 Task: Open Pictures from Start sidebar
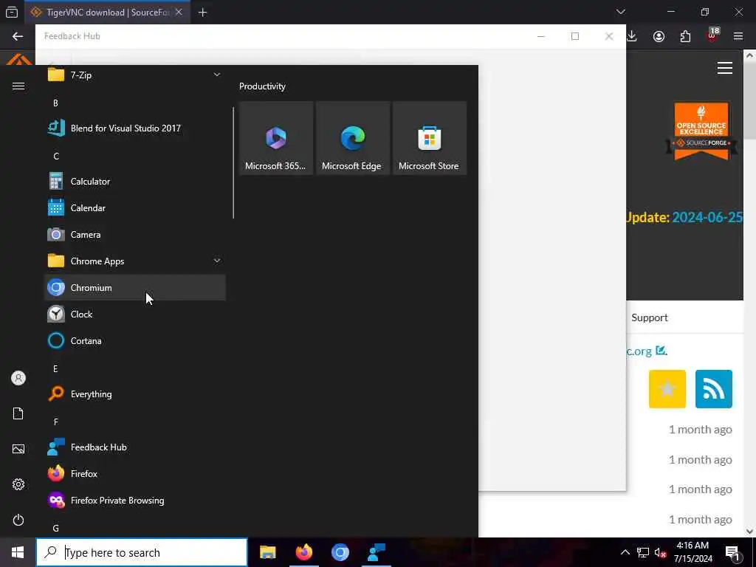coord(18,449)
